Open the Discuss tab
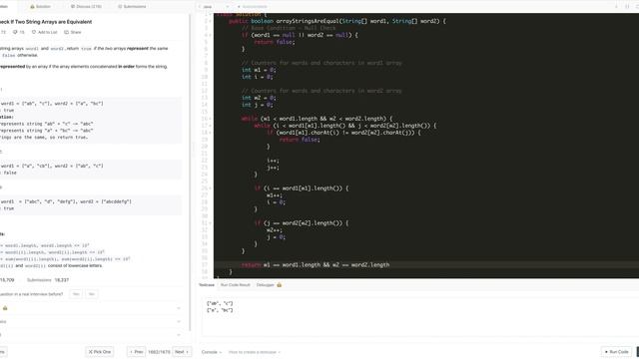Viewport: 639px width, 359px height. 86,7
